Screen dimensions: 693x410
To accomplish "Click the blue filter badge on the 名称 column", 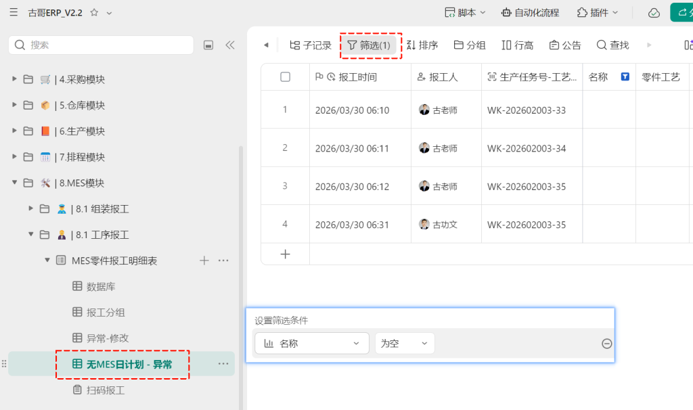I will click(625, 77).
